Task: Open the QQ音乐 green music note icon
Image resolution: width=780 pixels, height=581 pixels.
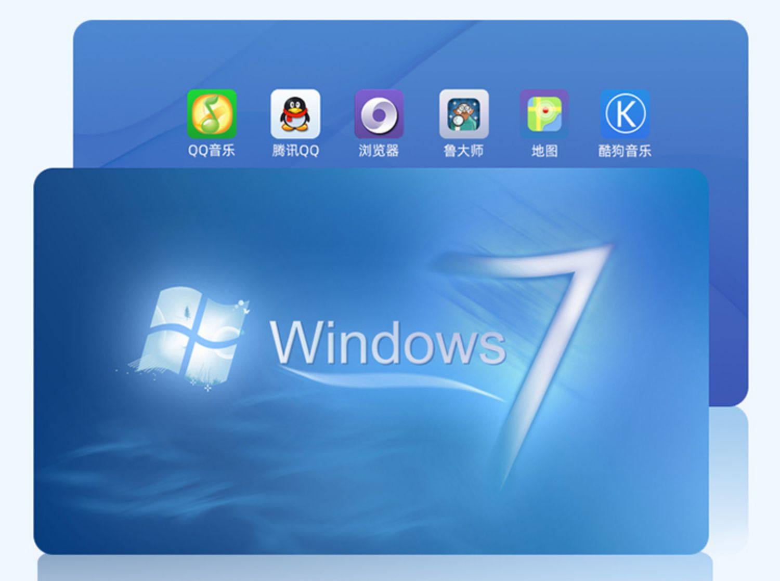Action: (x=212, y=114)
